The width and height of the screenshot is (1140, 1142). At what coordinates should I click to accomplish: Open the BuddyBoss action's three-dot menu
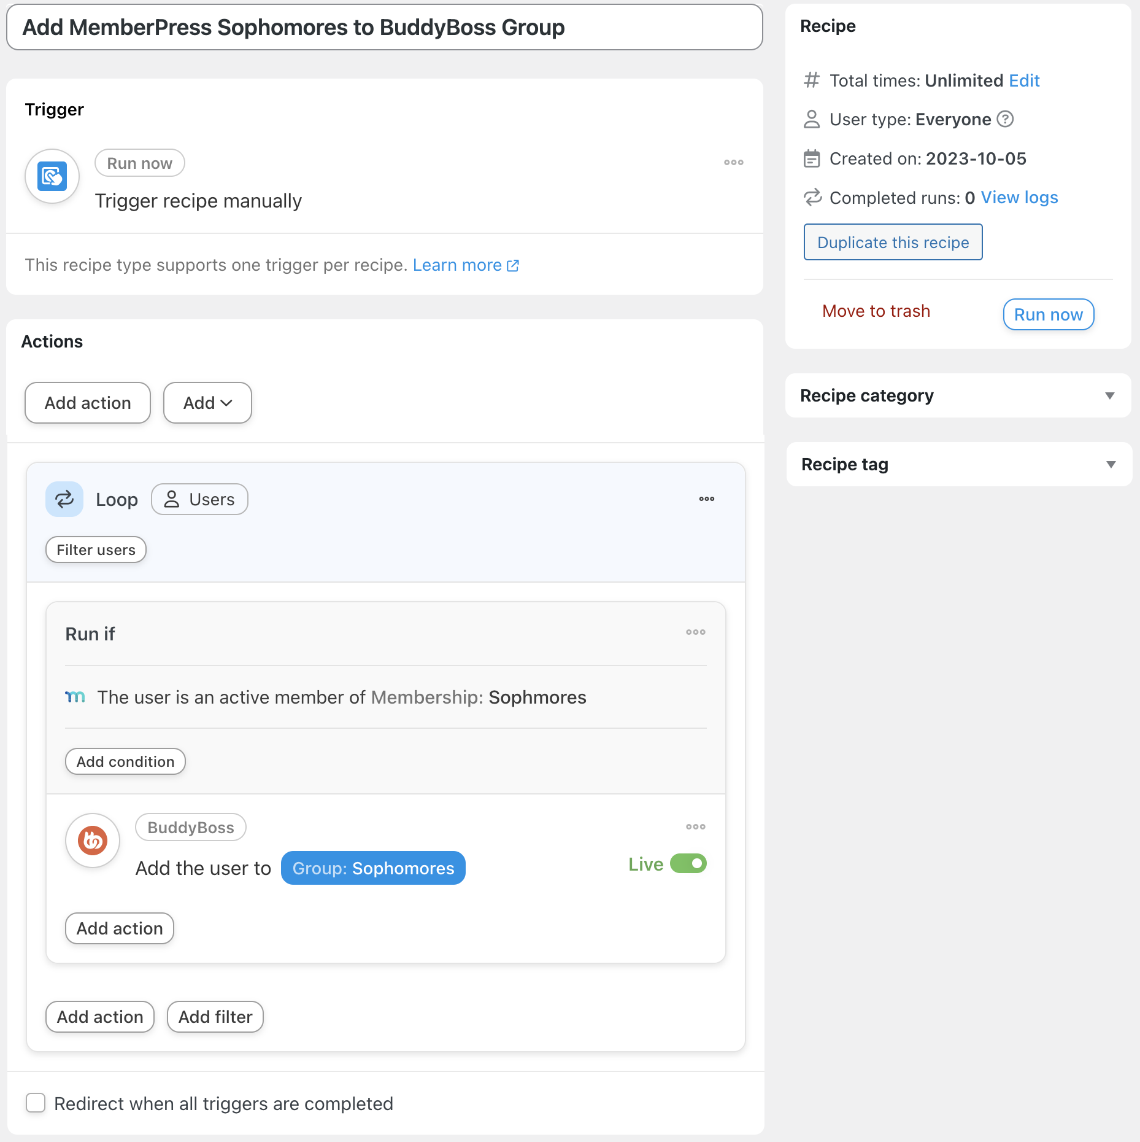(696, 827)
